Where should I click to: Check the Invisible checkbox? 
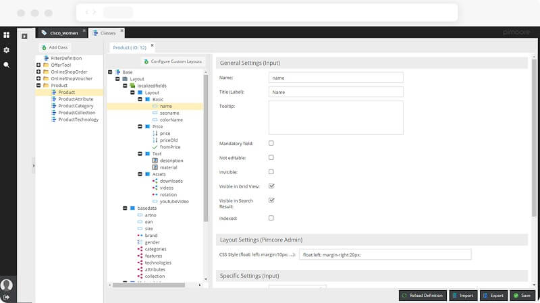pos(271,171)
